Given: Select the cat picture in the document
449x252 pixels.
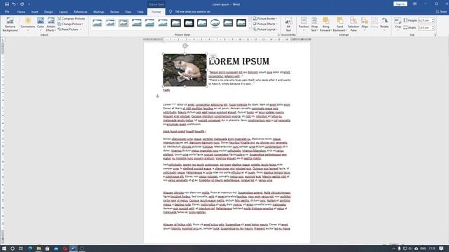Looking at the screenshot, I should (x=185, y=70).
